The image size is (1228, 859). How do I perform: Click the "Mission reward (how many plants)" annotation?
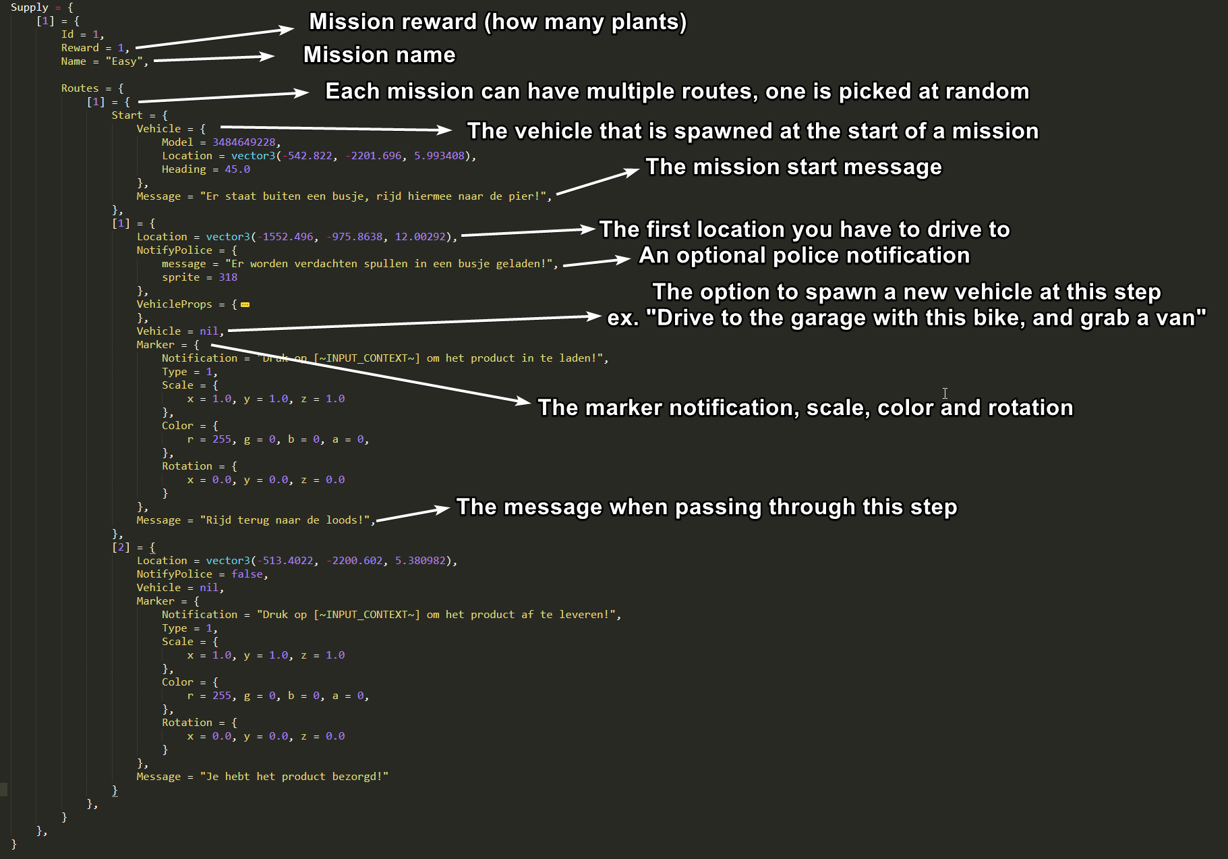tap(498, 22)
